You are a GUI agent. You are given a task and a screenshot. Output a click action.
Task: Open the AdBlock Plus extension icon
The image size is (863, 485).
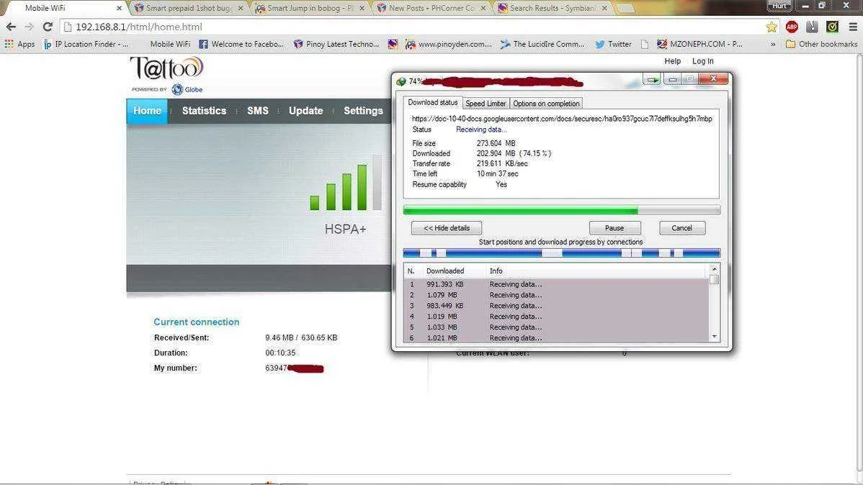coord(792,27)
